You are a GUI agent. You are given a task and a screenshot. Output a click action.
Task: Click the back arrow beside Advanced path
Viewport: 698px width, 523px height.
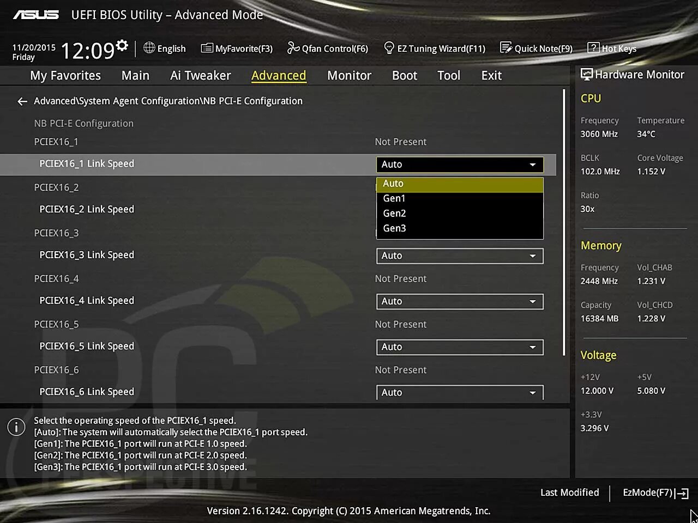(22, 101)
